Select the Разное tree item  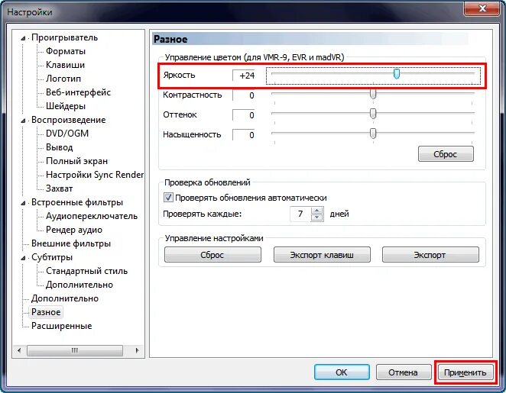coord(46,312)
